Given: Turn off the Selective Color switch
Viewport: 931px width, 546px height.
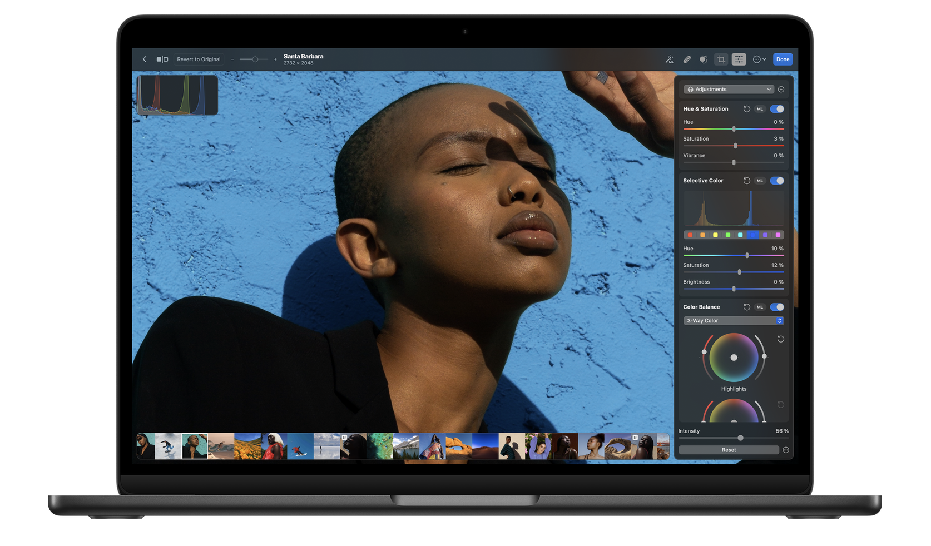Looking at the screenshot, I should click(x=777, y=181).
